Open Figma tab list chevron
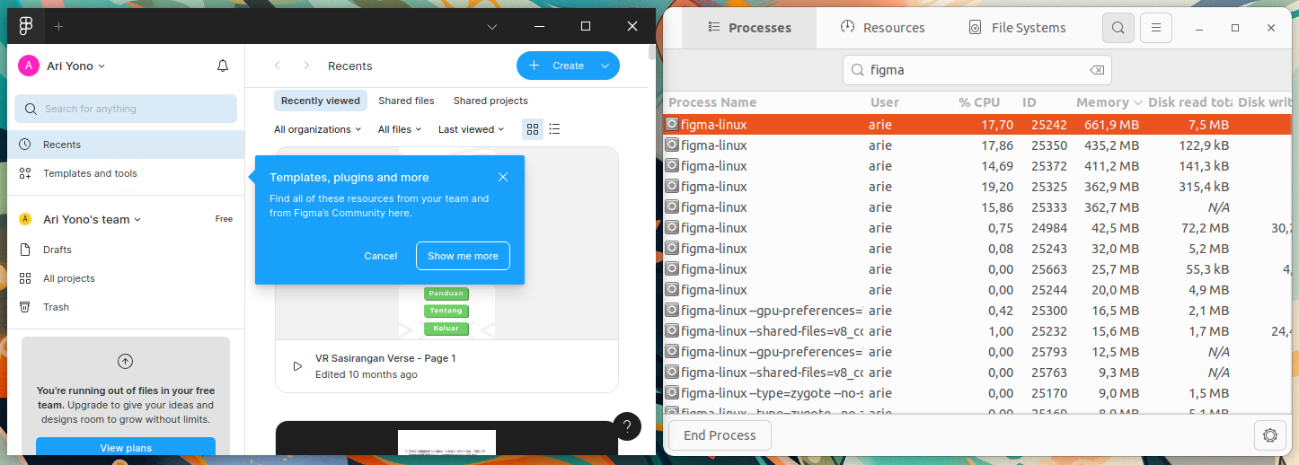The width and height of the screenshot is (1299, 465). coord(492,27)
